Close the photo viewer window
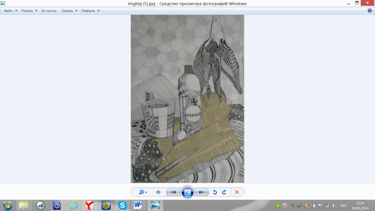Viewport: 375px width, 211px height. click(x=368, y=3)
